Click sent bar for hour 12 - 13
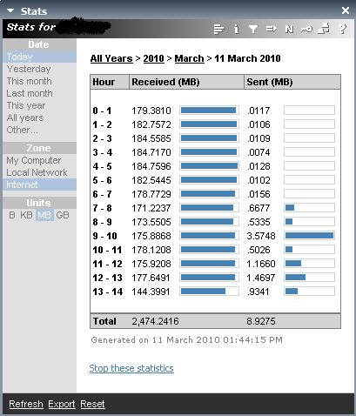Image resolution: width=356 pixels, height=416 pixels. (x=309, y=278)
